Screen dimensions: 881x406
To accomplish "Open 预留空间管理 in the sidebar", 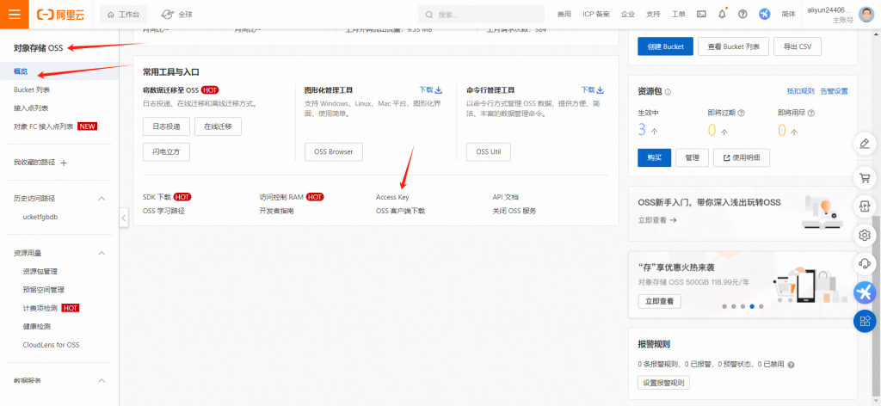I will click(43, 290).
